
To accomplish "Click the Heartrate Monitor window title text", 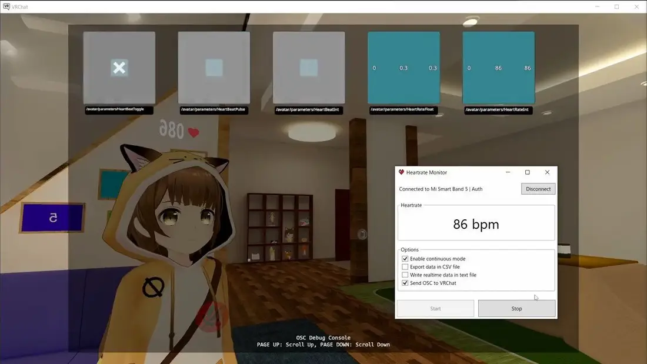I will click(426, 172).
